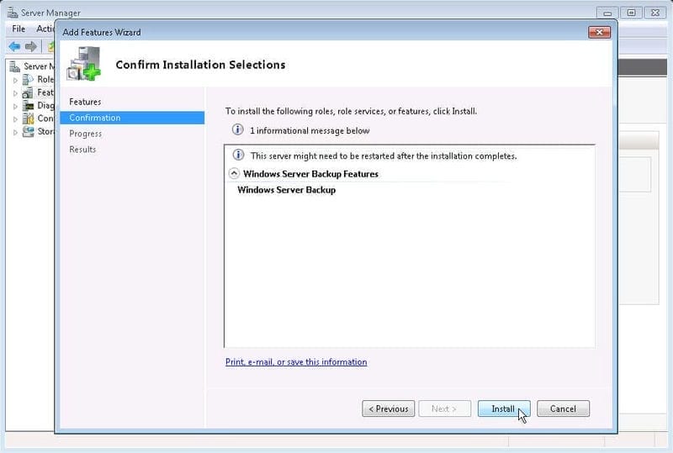Select the Features icon in tree

tap(28, 92)
